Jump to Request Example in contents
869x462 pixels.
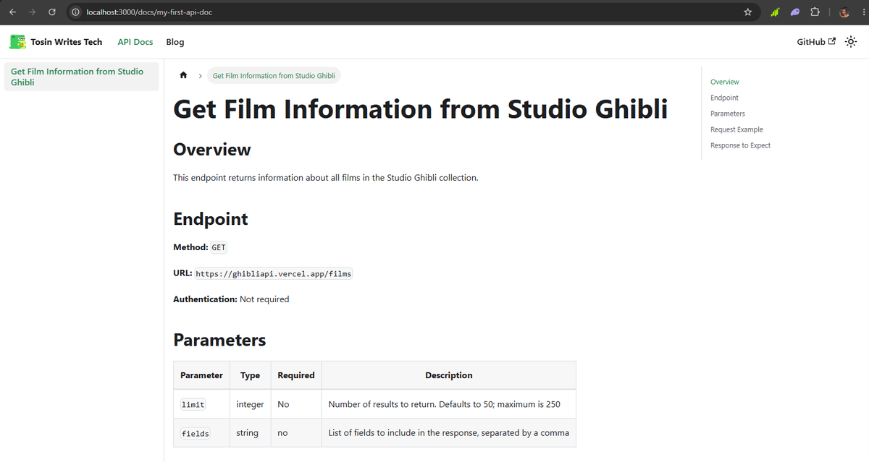[736, 129]
